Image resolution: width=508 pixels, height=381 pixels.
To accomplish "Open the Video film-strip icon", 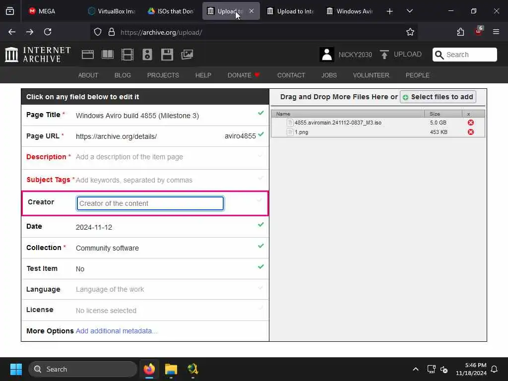I will [127, 55].
